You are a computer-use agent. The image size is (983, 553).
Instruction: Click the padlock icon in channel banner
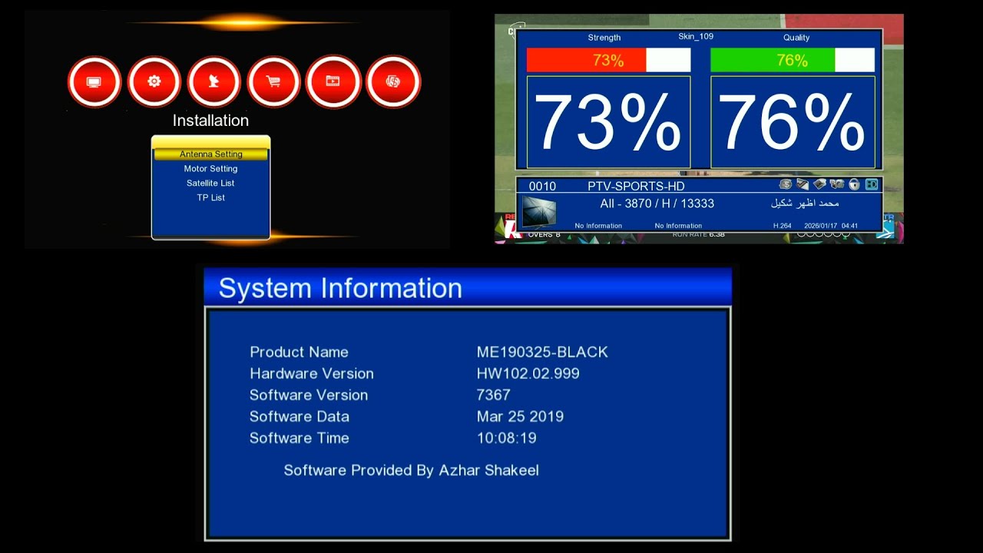(854, 184)
